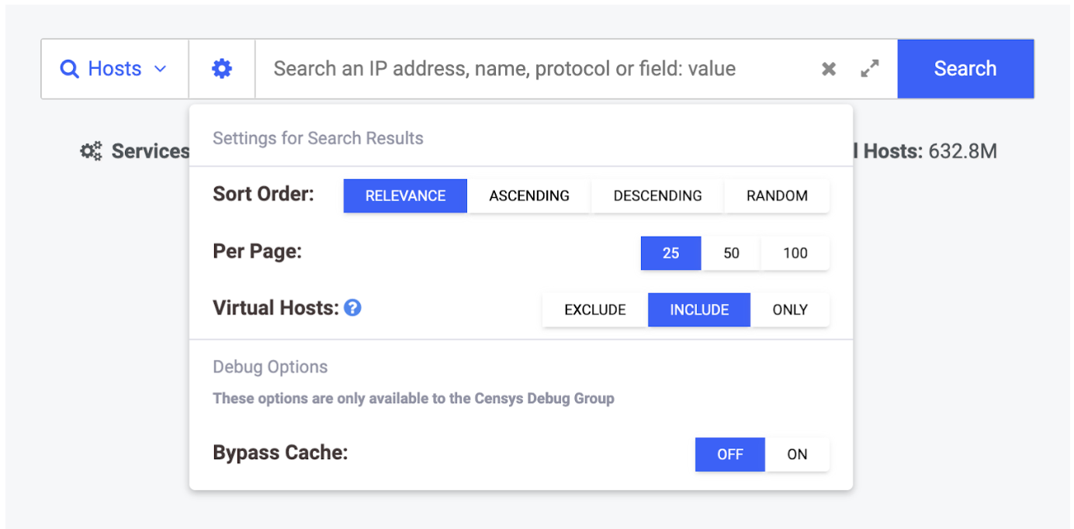Screen dimensions: 1074x529
Task: Choose EXCLUDE for Virtual Hosts
Action: (595, 309)
